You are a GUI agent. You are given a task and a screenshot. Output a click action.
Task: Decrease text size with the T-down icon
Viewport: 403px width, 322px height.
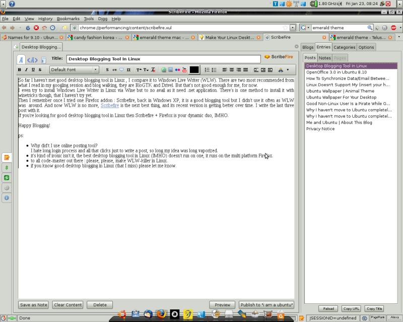pos(146,70)
